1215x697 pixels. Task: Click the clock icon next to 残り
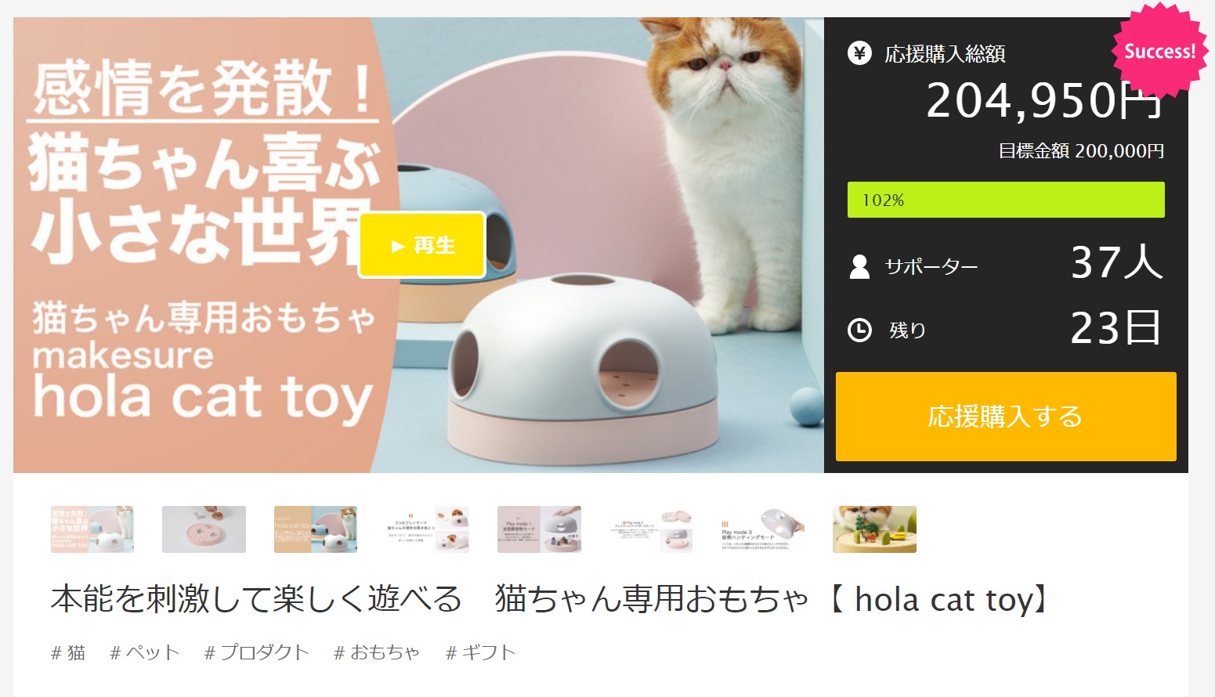[859, 330]
